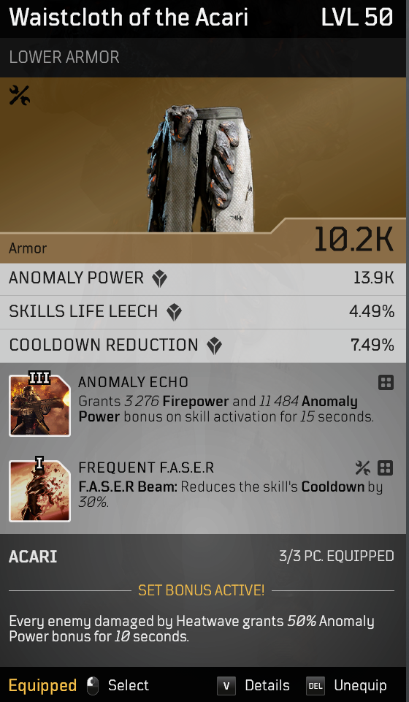Click the Cooldown Reduction 7.49% value
The height and width of the screenshot is (702, 409).
372,346
